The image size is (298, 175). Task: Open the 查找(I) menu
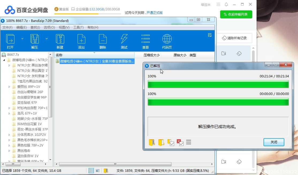(x=35, y=27)
